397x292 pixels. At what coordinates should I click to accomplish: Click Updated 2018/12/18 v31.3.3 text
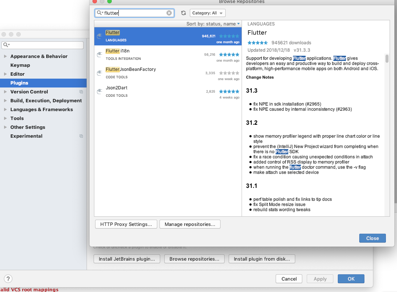(x=279, y=50)
